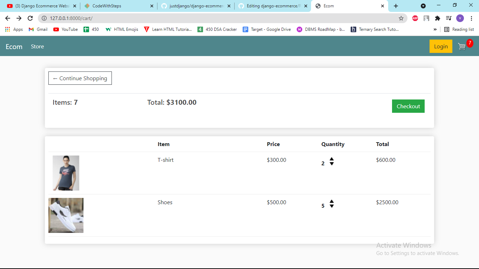Image resolution: width=479 pixels, height=269 pixels.
Task: Click the Shoes product thumbnail
Action: (x=66, y=215)
